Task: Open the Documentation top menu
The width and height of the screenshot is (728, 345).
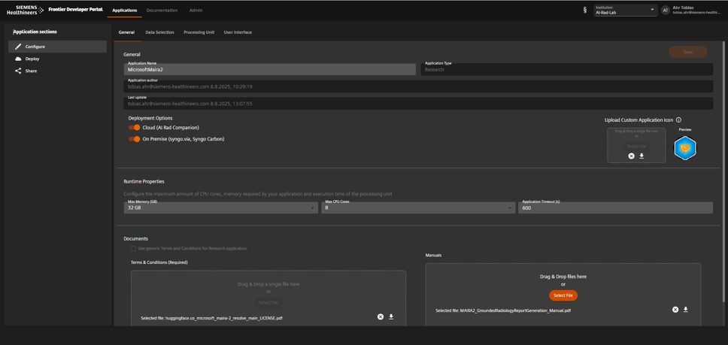Action: pyautogui.click(x=162, y=11)
